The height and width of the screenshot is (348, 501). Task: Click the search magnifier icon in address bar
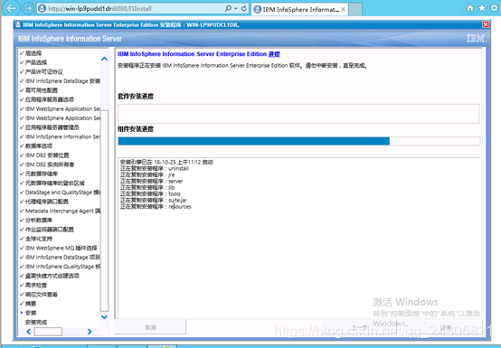(x=228, y=9)
